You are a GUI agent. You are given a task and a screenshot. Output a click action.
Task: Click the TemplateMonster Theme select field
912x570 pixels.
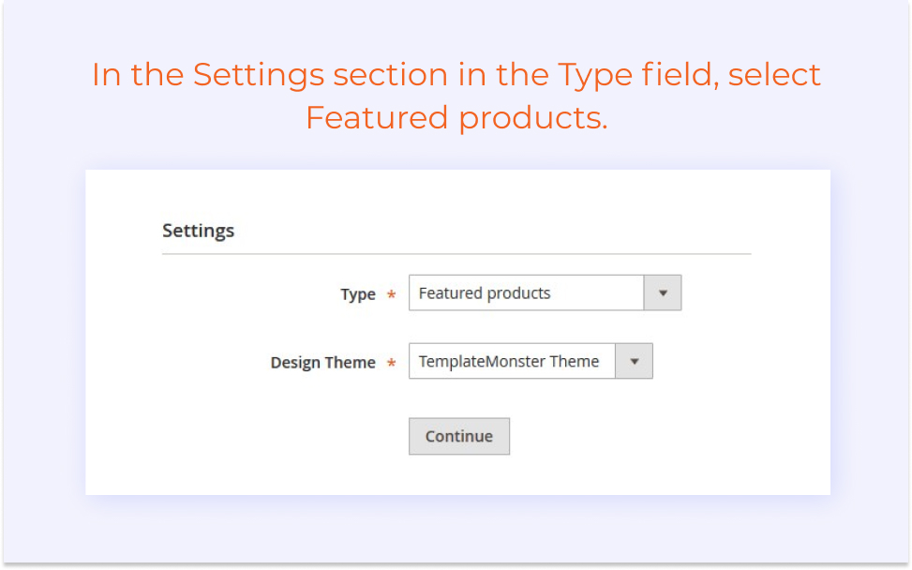pos(531,361)
